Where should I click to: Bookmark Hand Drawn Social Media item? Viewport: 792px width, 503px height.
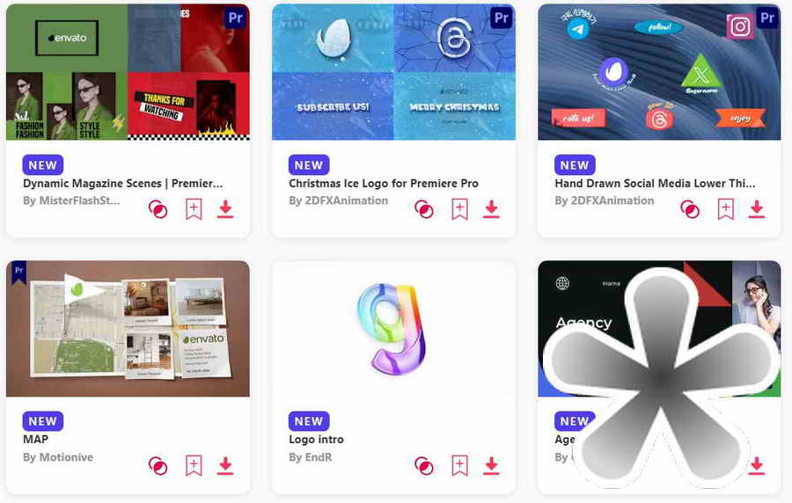[x=725, y=209]
